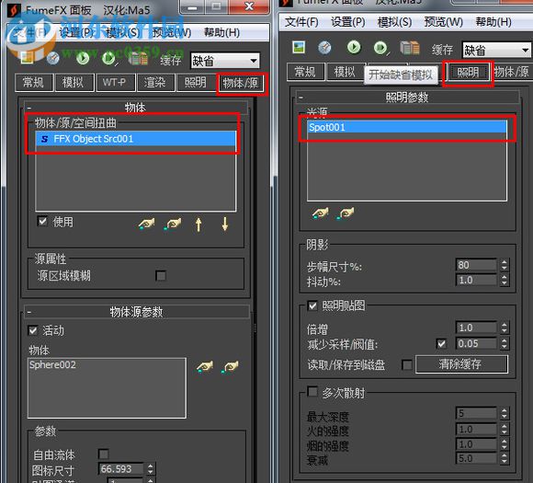Viewport: 533px width, 483px height.
Task: Move object up with the yellow up arrow
Action: pyautogui.click(x=198, y=224)
